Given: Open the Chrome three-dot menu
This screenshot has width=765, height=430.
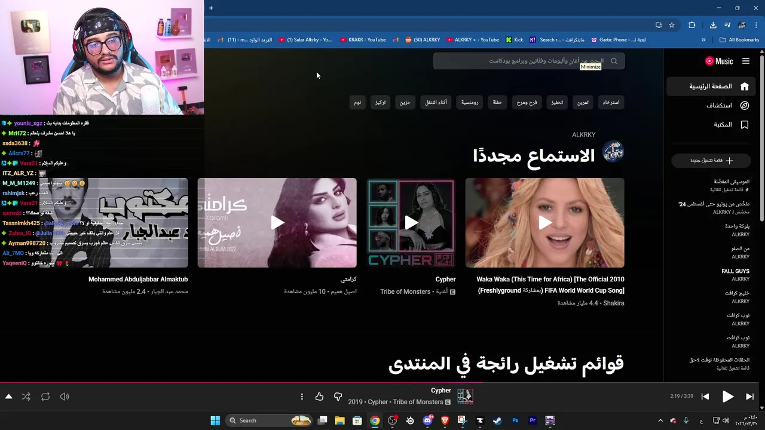Looking at the screenshot, I should (x=756, y=25).
